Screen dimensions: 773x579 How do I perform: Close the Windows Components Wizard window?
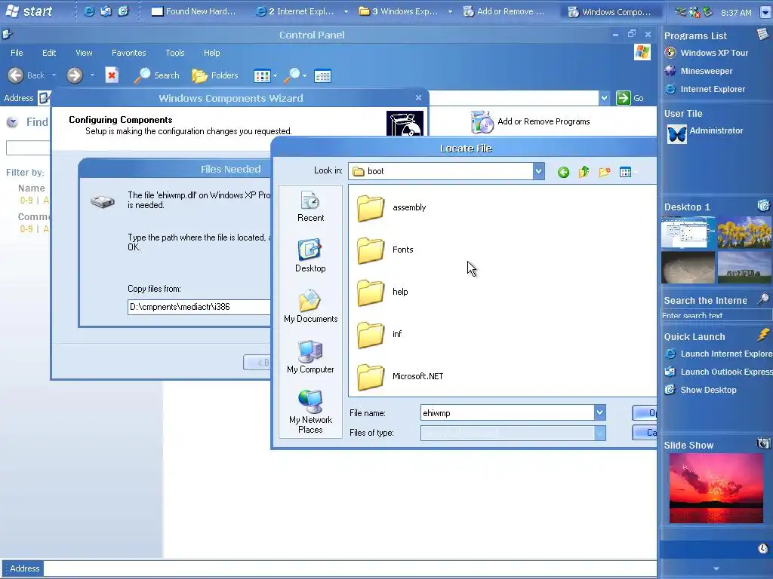point(418,97)
